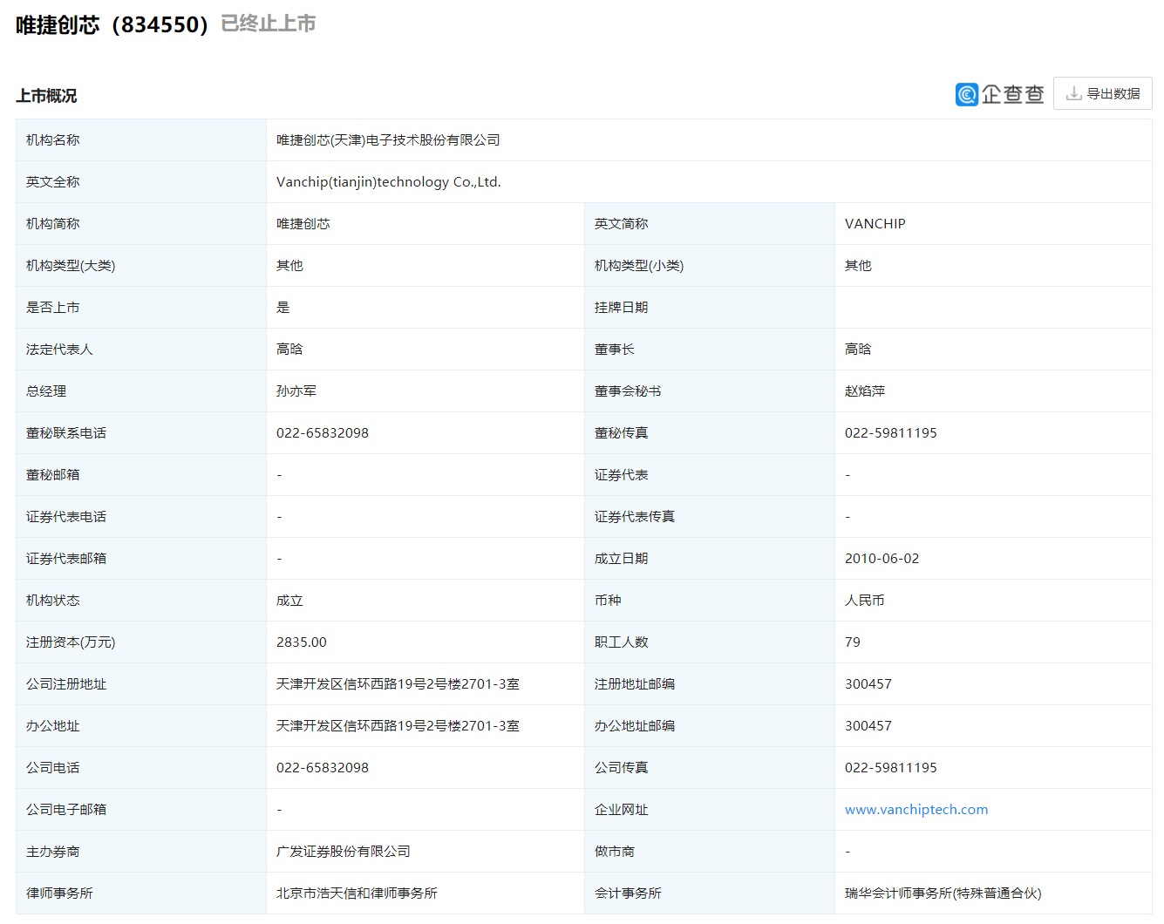The image size is (1164, 924).
Task: Click the 机构状态 value 成立
Action: click(x=289, y=601)
